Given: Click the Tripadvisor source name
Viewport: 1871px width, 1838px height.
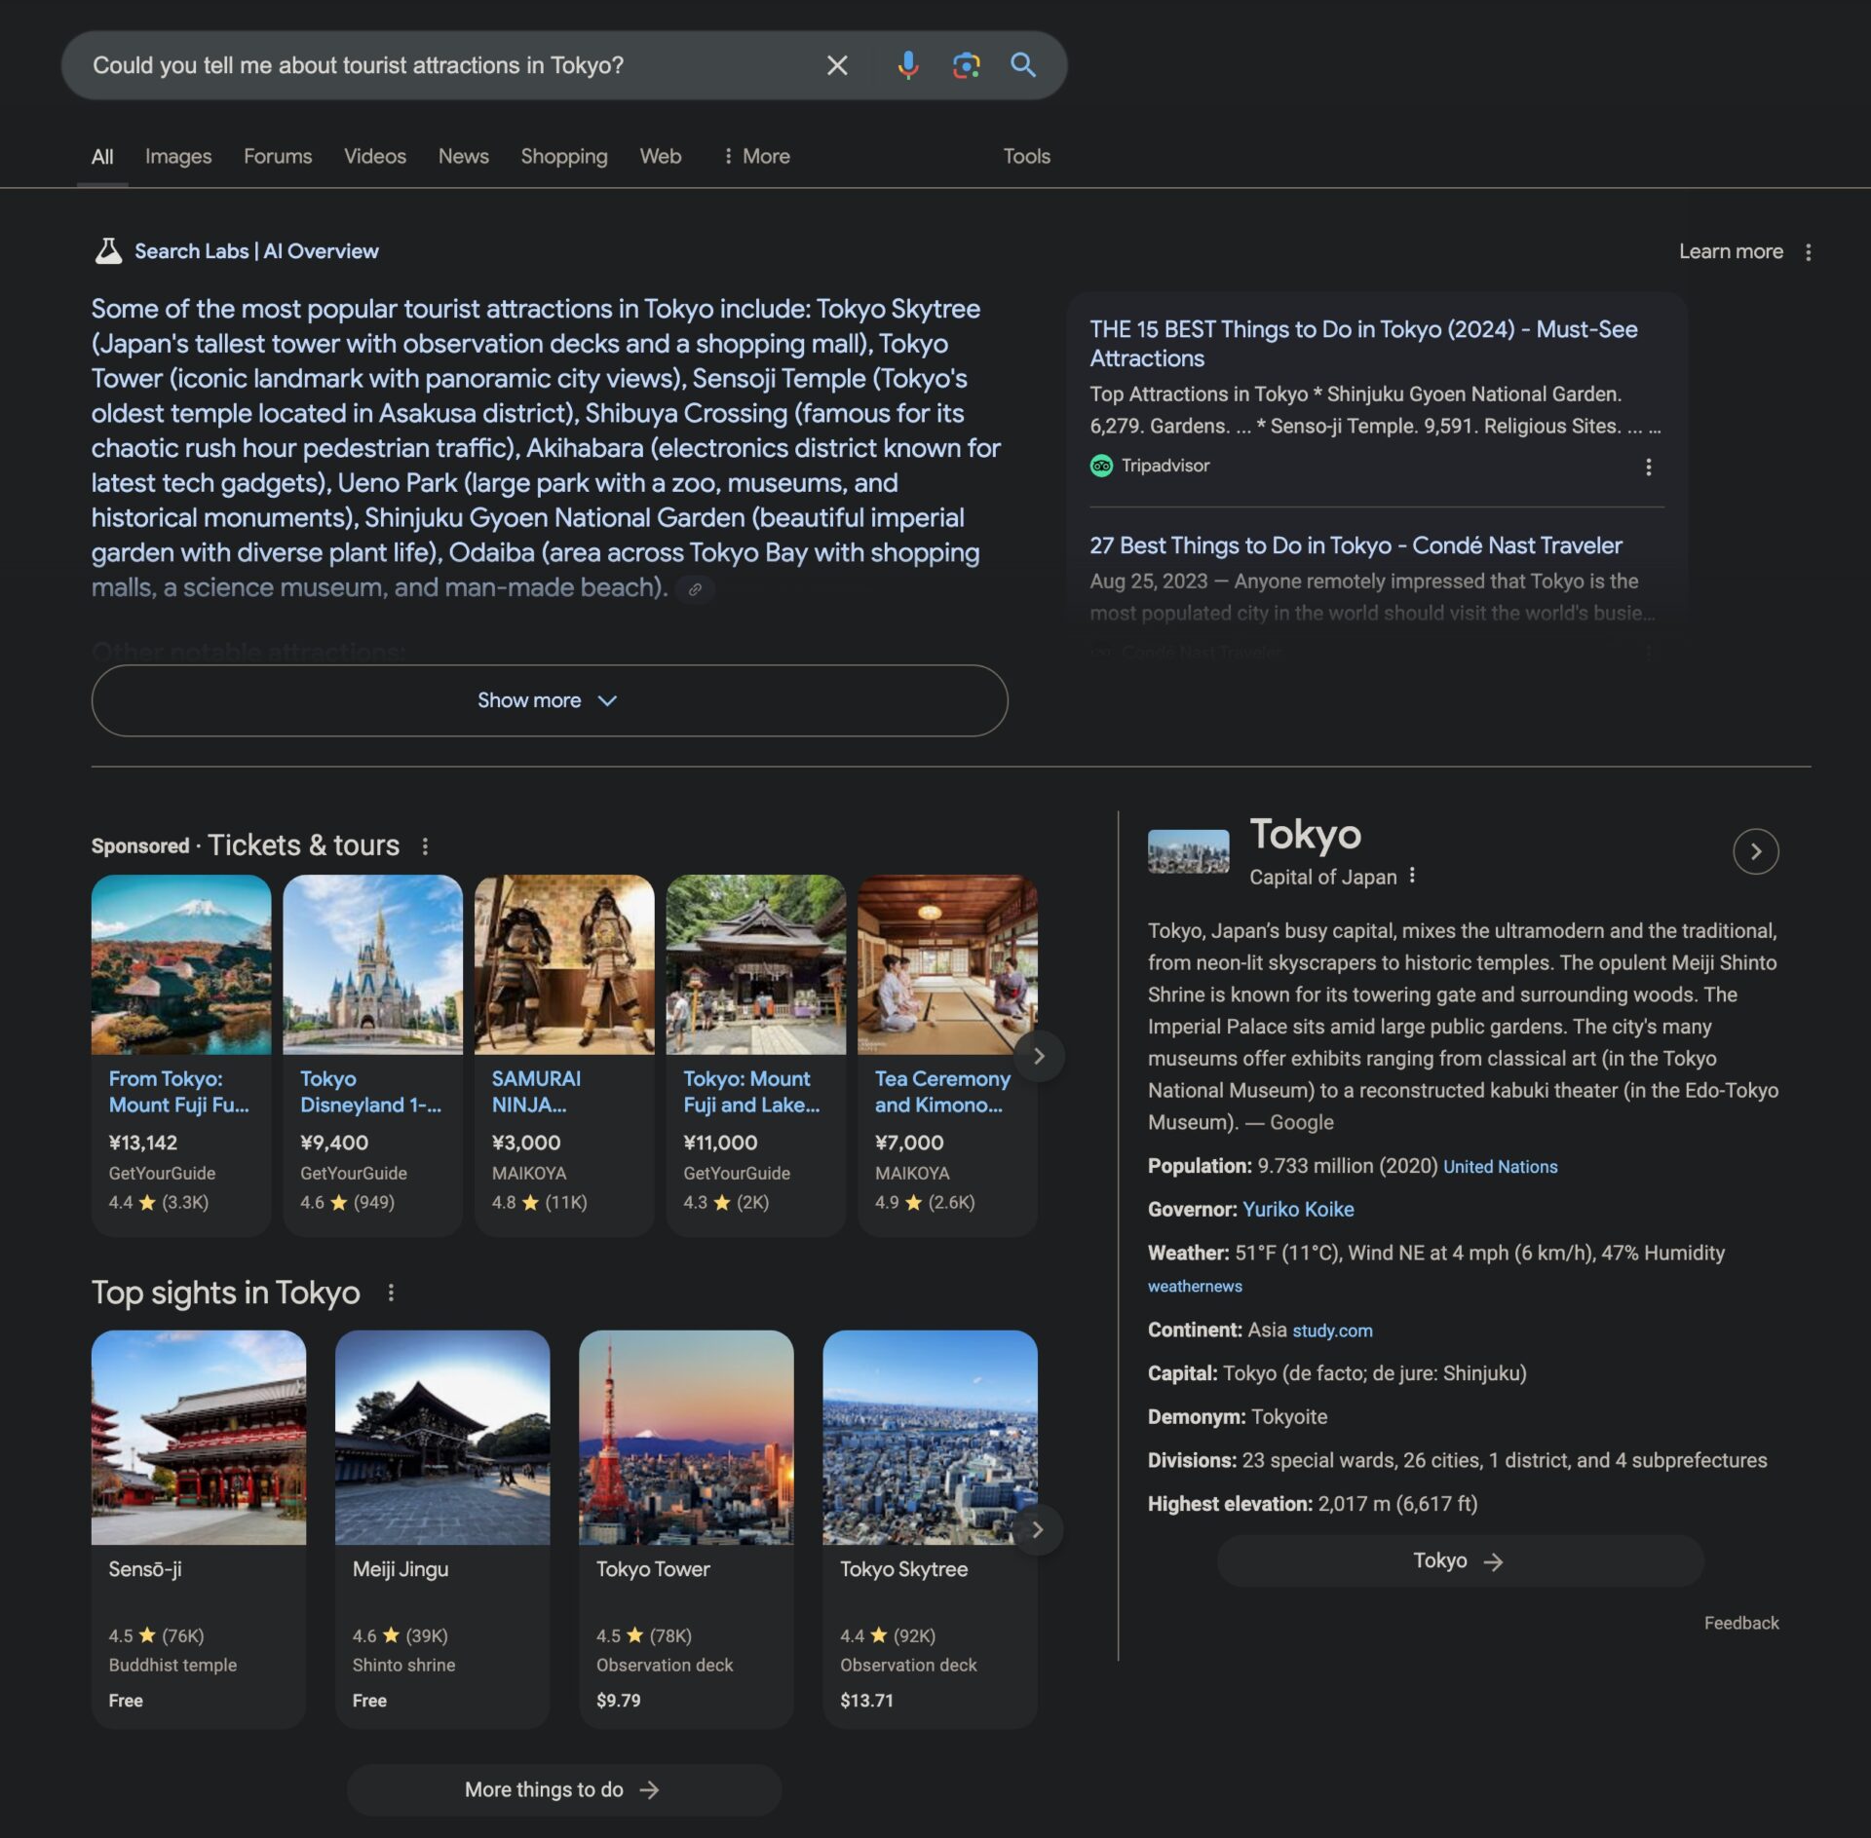Looking at the screenshot, I should 1165,466.
